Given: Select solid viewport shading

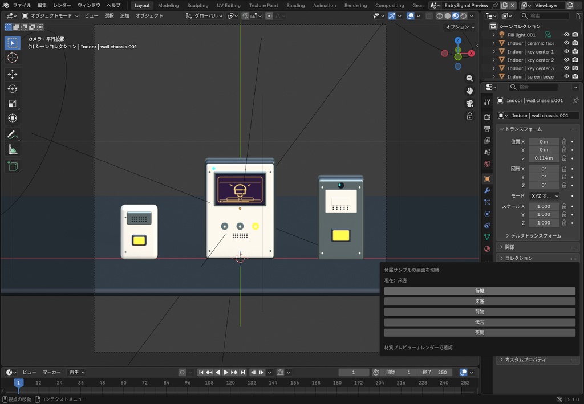Looking at the screenshot, I should (448, 16).
